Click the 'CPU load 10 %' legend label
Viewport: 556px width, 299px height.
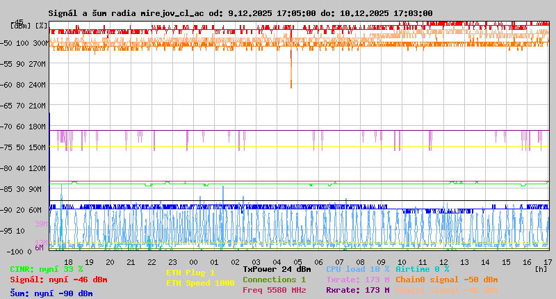[x=358, y=269]
